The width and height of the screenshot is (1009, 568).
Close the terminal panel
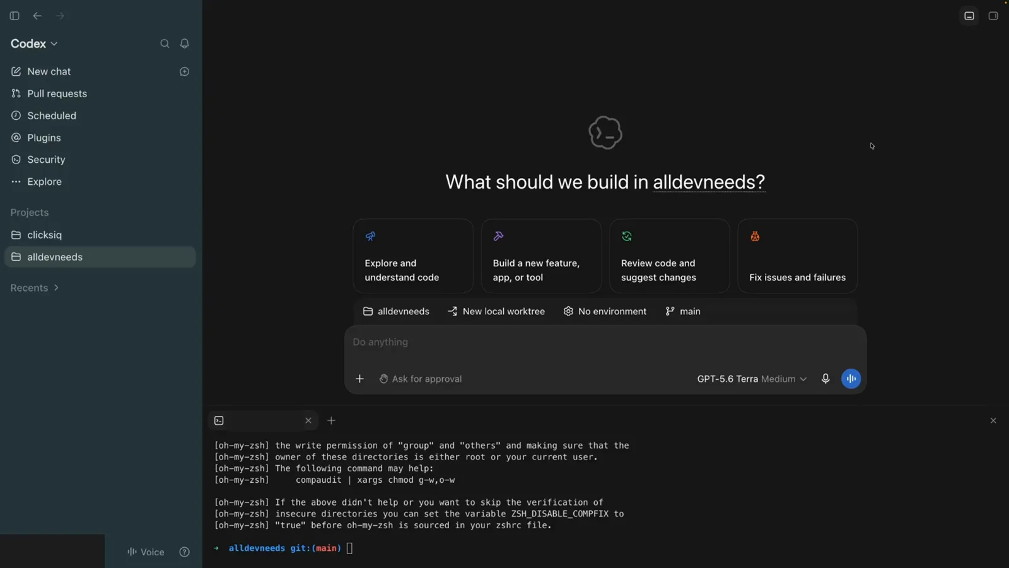[993, 420]
